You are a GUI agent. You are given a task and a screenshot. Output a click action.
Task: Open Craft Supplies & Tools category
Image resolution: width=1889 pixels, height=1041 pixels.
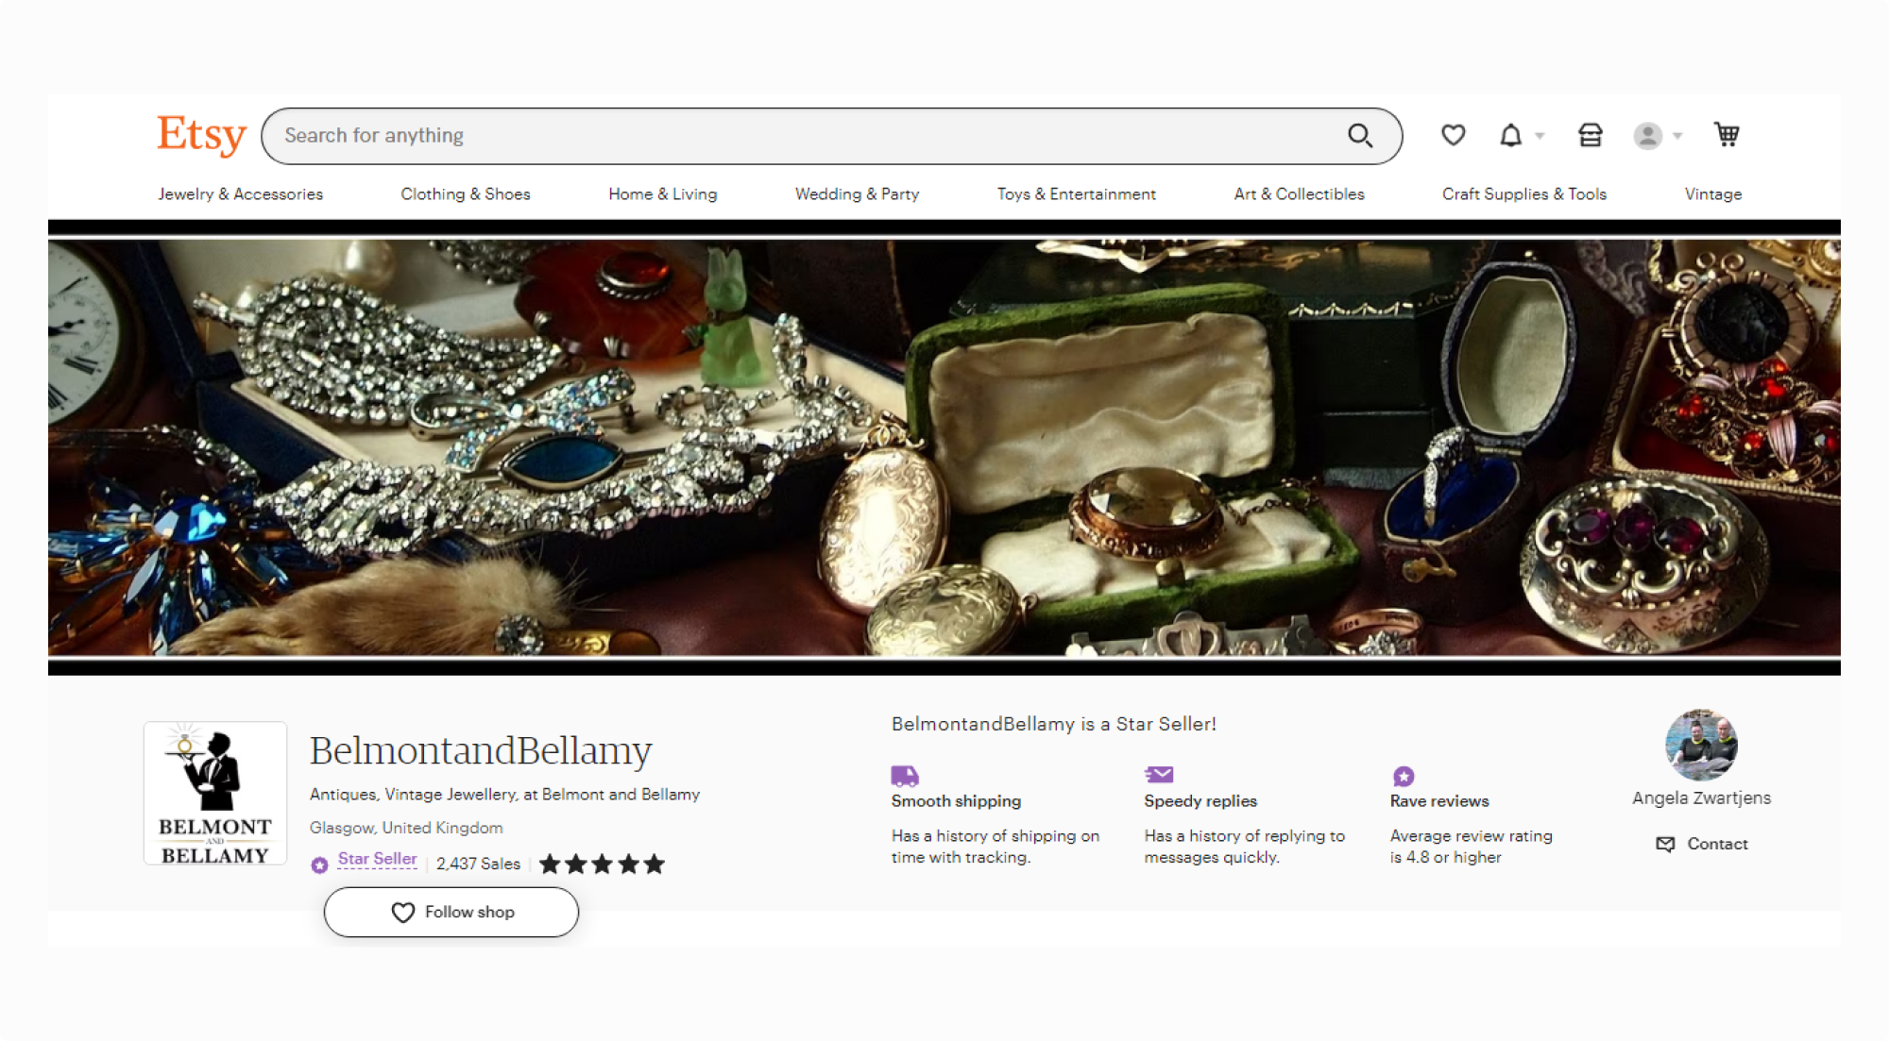pos(1524,193)
